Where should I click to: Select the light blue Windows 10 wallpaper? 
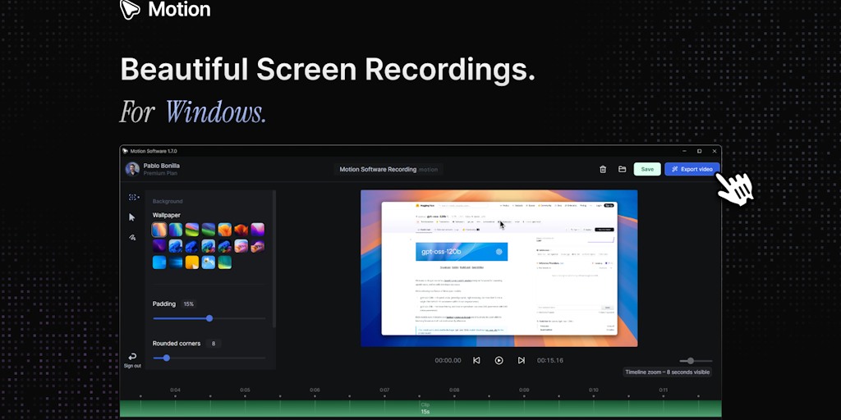point(159,262)
